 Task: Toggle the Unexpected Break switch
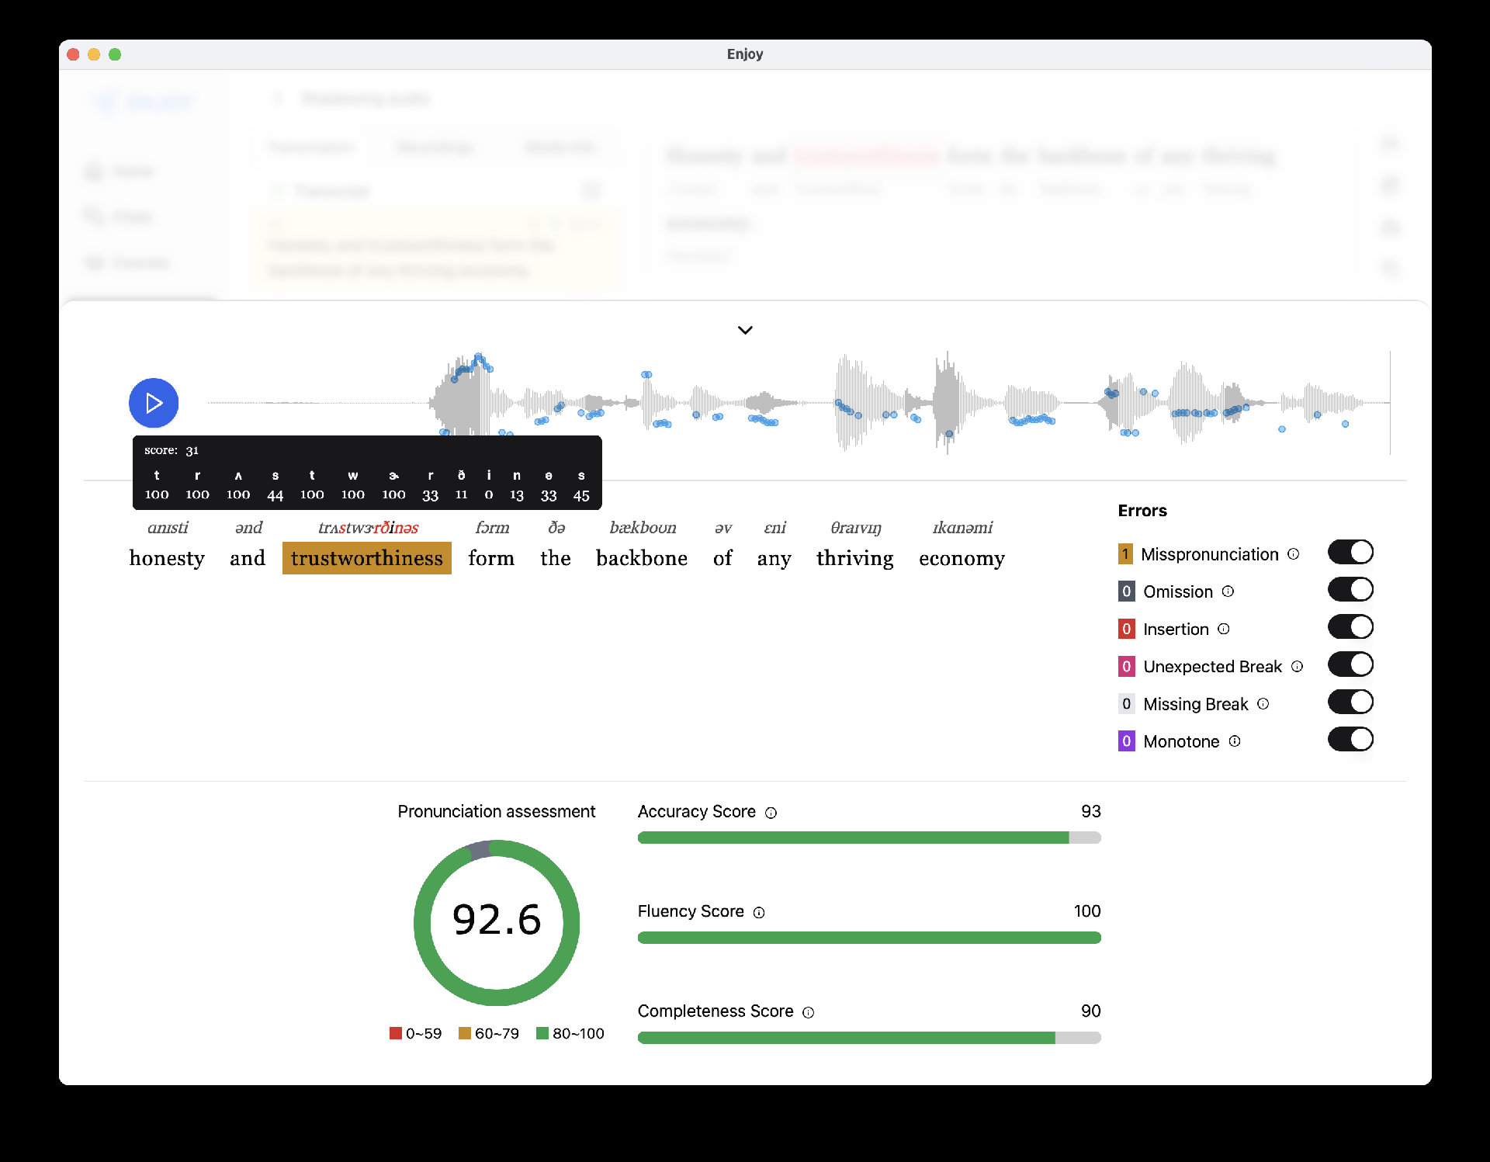pos(1350,664)
